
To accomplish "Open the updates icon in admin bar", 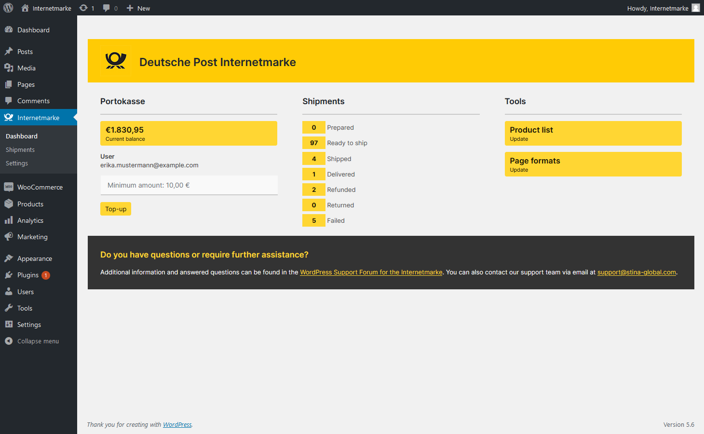I will pyautogui.click(x=83, y=8).
